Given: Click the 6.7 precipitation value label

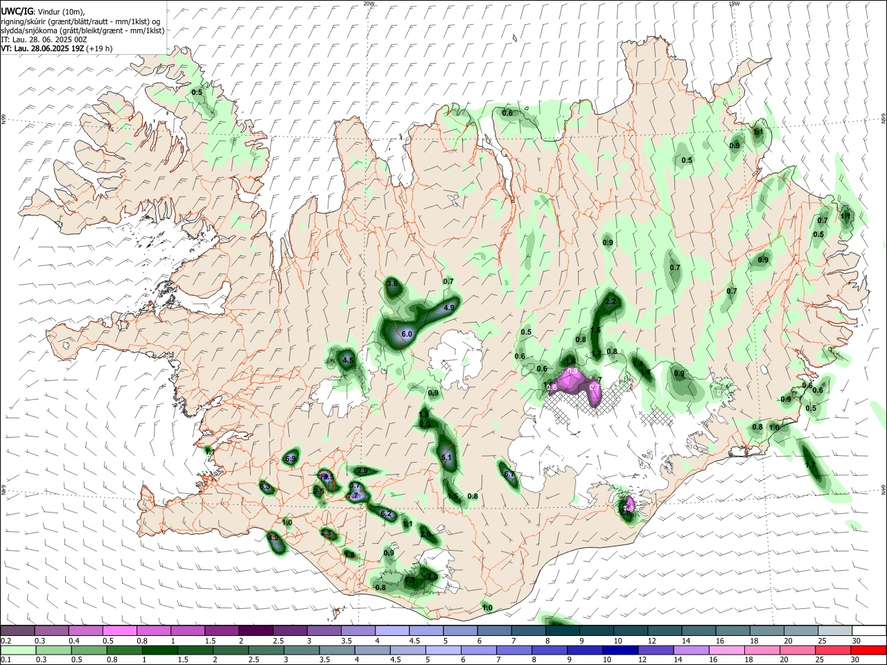Looking at the screenshot, I should pyautogui.click(x=509, y=475).
